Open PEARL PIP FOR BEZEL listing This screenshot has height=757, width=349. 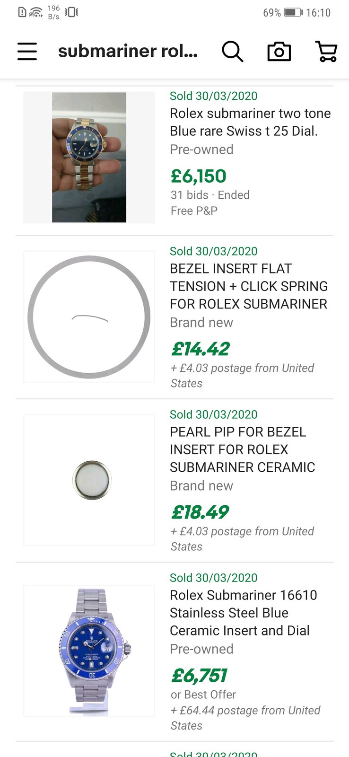(x=242, y=449)
